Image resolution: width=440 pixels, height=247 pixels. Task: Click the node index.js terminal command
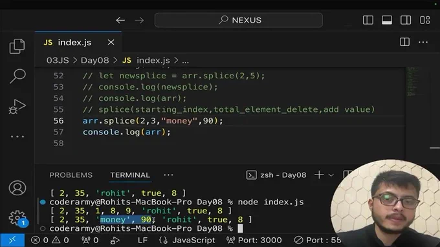point(270,202)
